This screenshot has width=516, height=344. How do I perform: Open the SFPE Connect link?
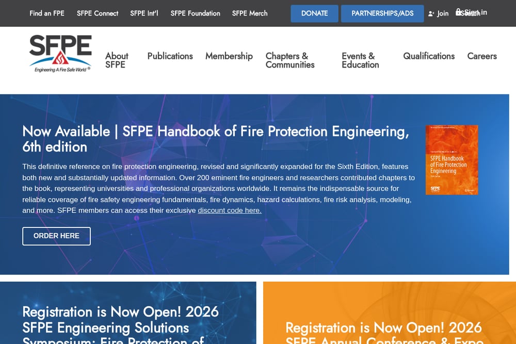coord(98,13)
